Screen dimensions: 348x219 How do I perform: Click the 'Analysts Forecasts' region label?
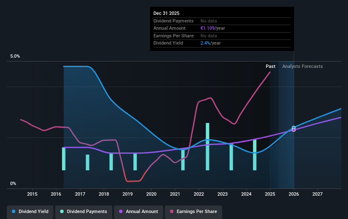(x=302, y=66)
